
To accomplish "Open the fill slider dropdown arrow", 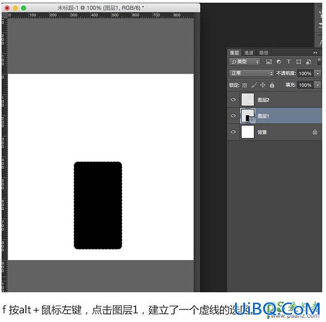I will 317,85.
